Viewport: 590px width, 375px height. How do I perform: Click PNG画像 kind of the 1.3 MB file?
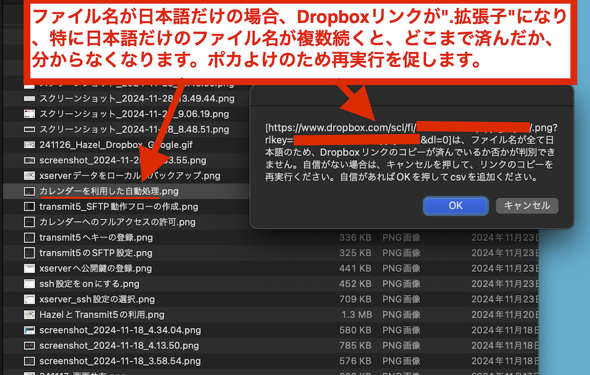[401, 315]
